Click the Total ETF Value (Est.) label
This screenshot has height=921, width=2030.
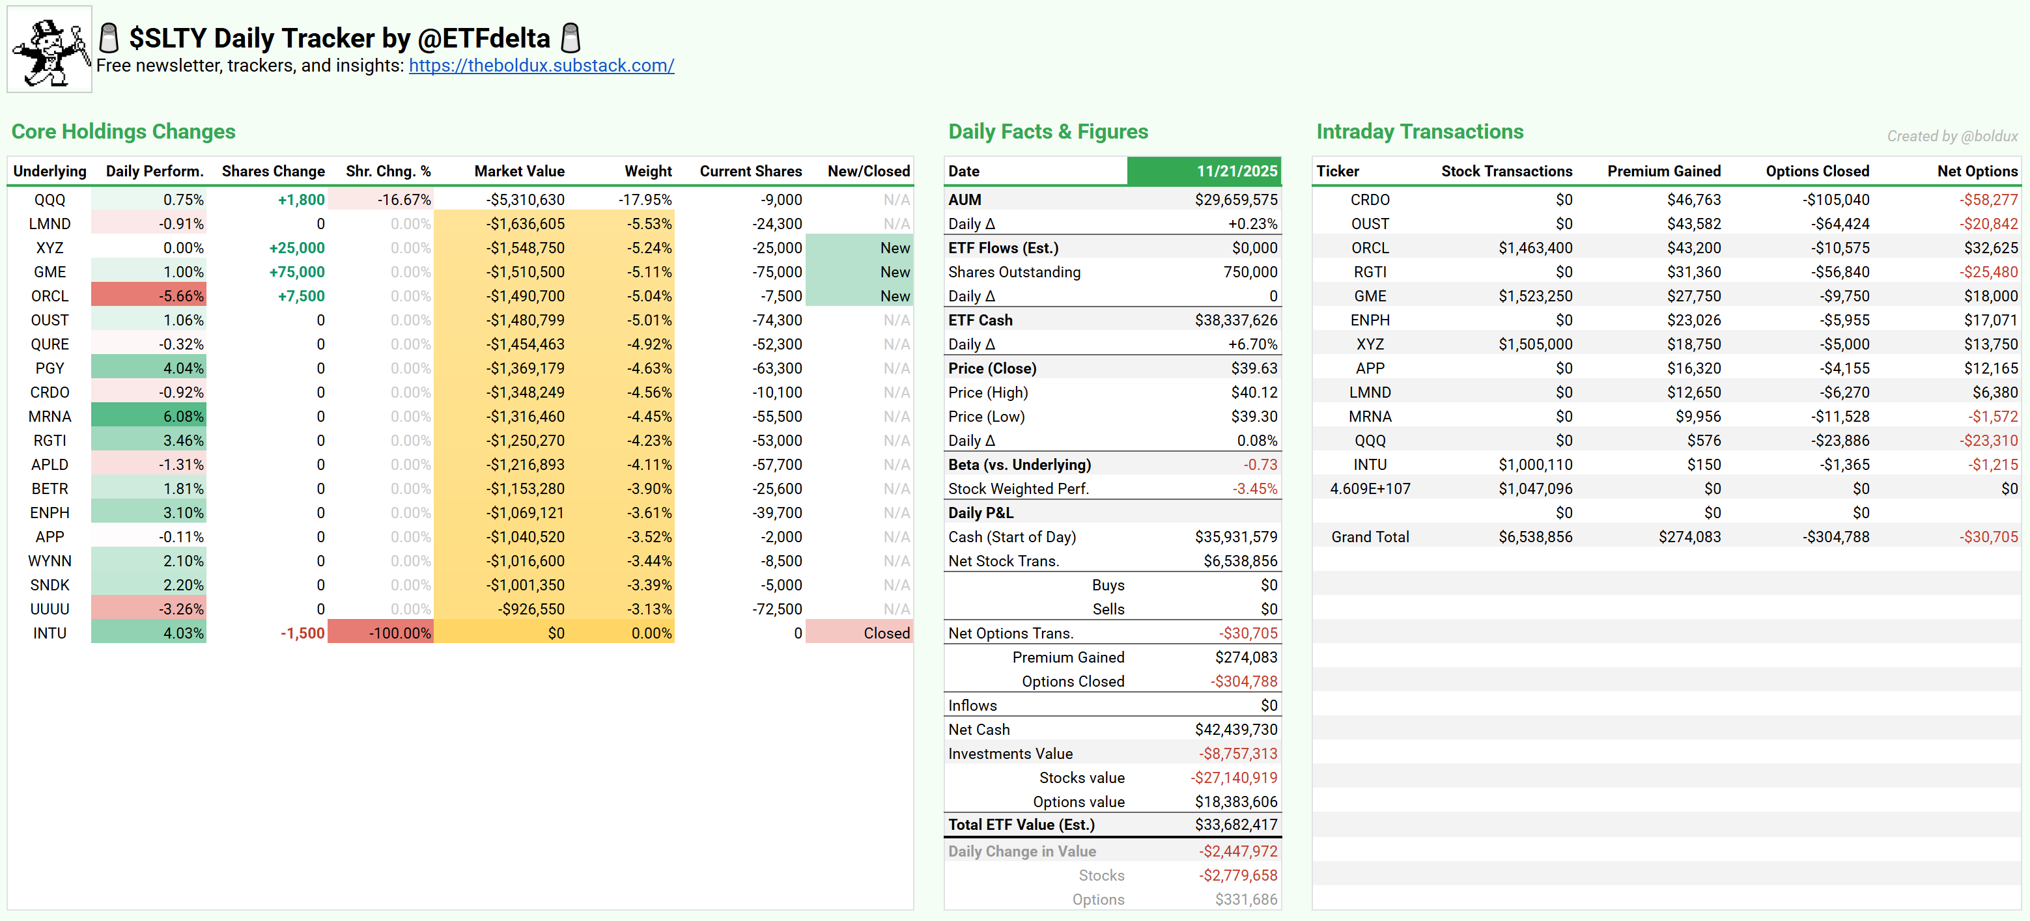(1021, 825)
